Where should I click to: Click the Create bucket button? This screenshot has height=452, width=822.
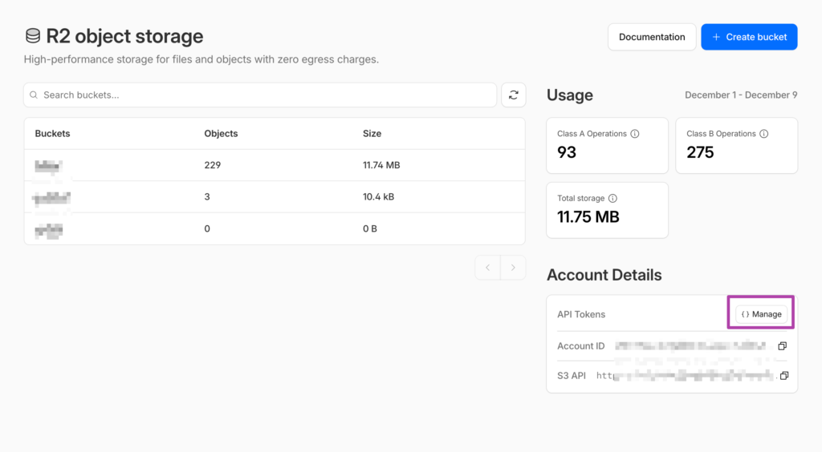(x=749, y=37)
